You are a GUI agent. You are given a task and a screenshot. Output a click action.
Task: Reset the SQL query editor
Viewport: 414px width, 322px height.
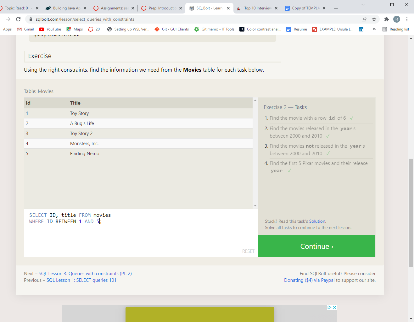[248, 251]
